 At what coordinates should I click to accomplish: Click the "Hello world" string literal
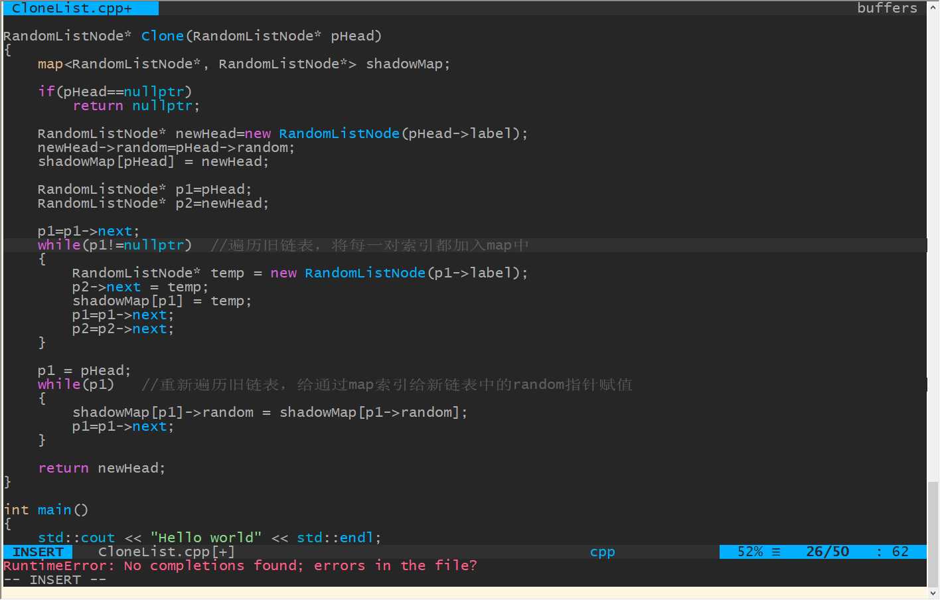coord(206,538)
